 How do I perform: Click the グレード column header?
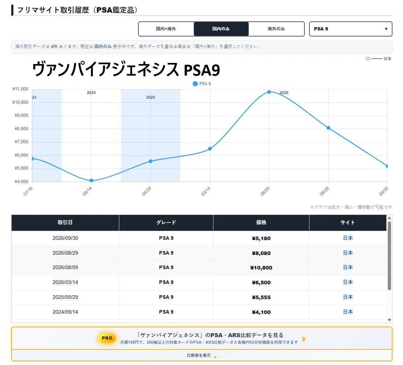pos(166,222)
